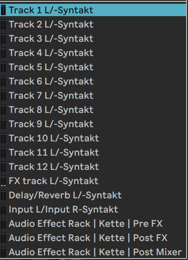This screenshot has width=188, height=260.
Task: Select Delay/Reverb L/-Syntakt input
Action: pyautogui.click(x=93, y=195)
